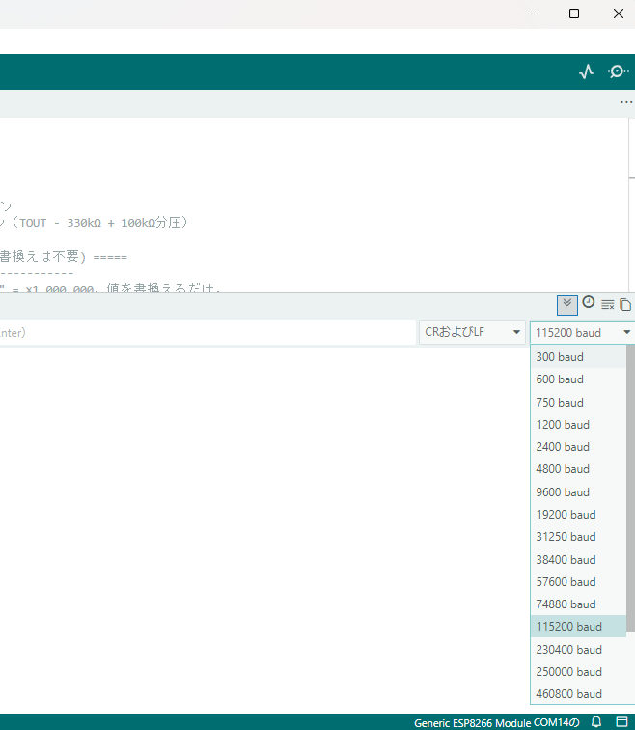This screenshot has width=635, height=730.
Task: Open the notifications bell in status bar
Action: (596, 722)
